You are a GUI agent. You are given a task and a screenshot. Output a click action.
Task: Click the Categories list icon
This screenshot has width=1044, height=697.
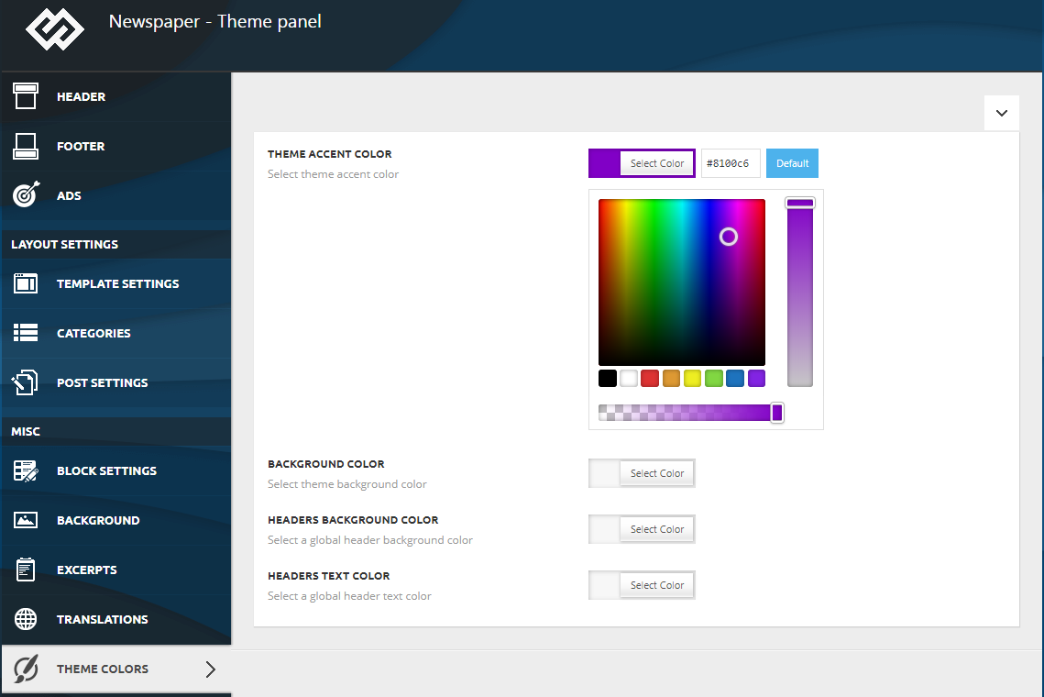click(x=26, y=333)
